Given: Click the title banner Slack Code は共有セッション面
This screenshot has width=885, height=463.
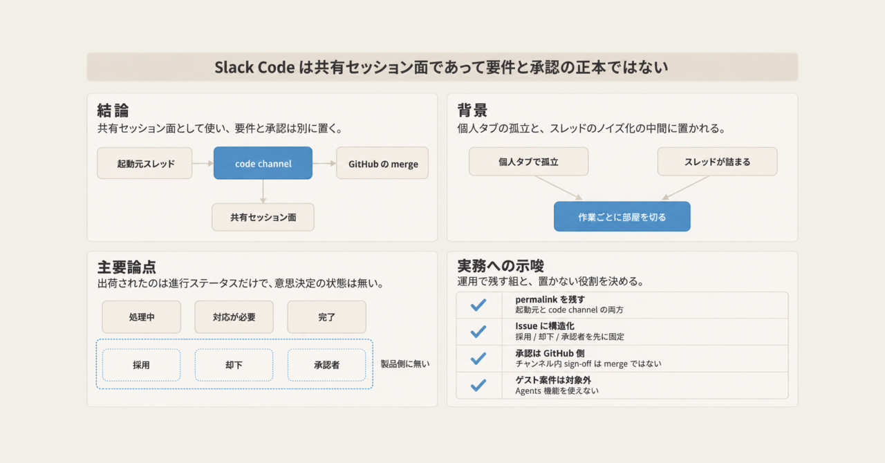Looking at the screenshot, I should point(442,67).
